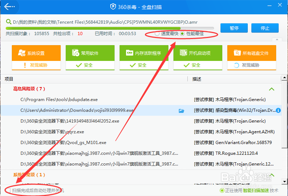Viewport: 288px width, 196px height.
Task: Select the vojisil930l9999.exe threat row
Action: (x=141, y=110)
